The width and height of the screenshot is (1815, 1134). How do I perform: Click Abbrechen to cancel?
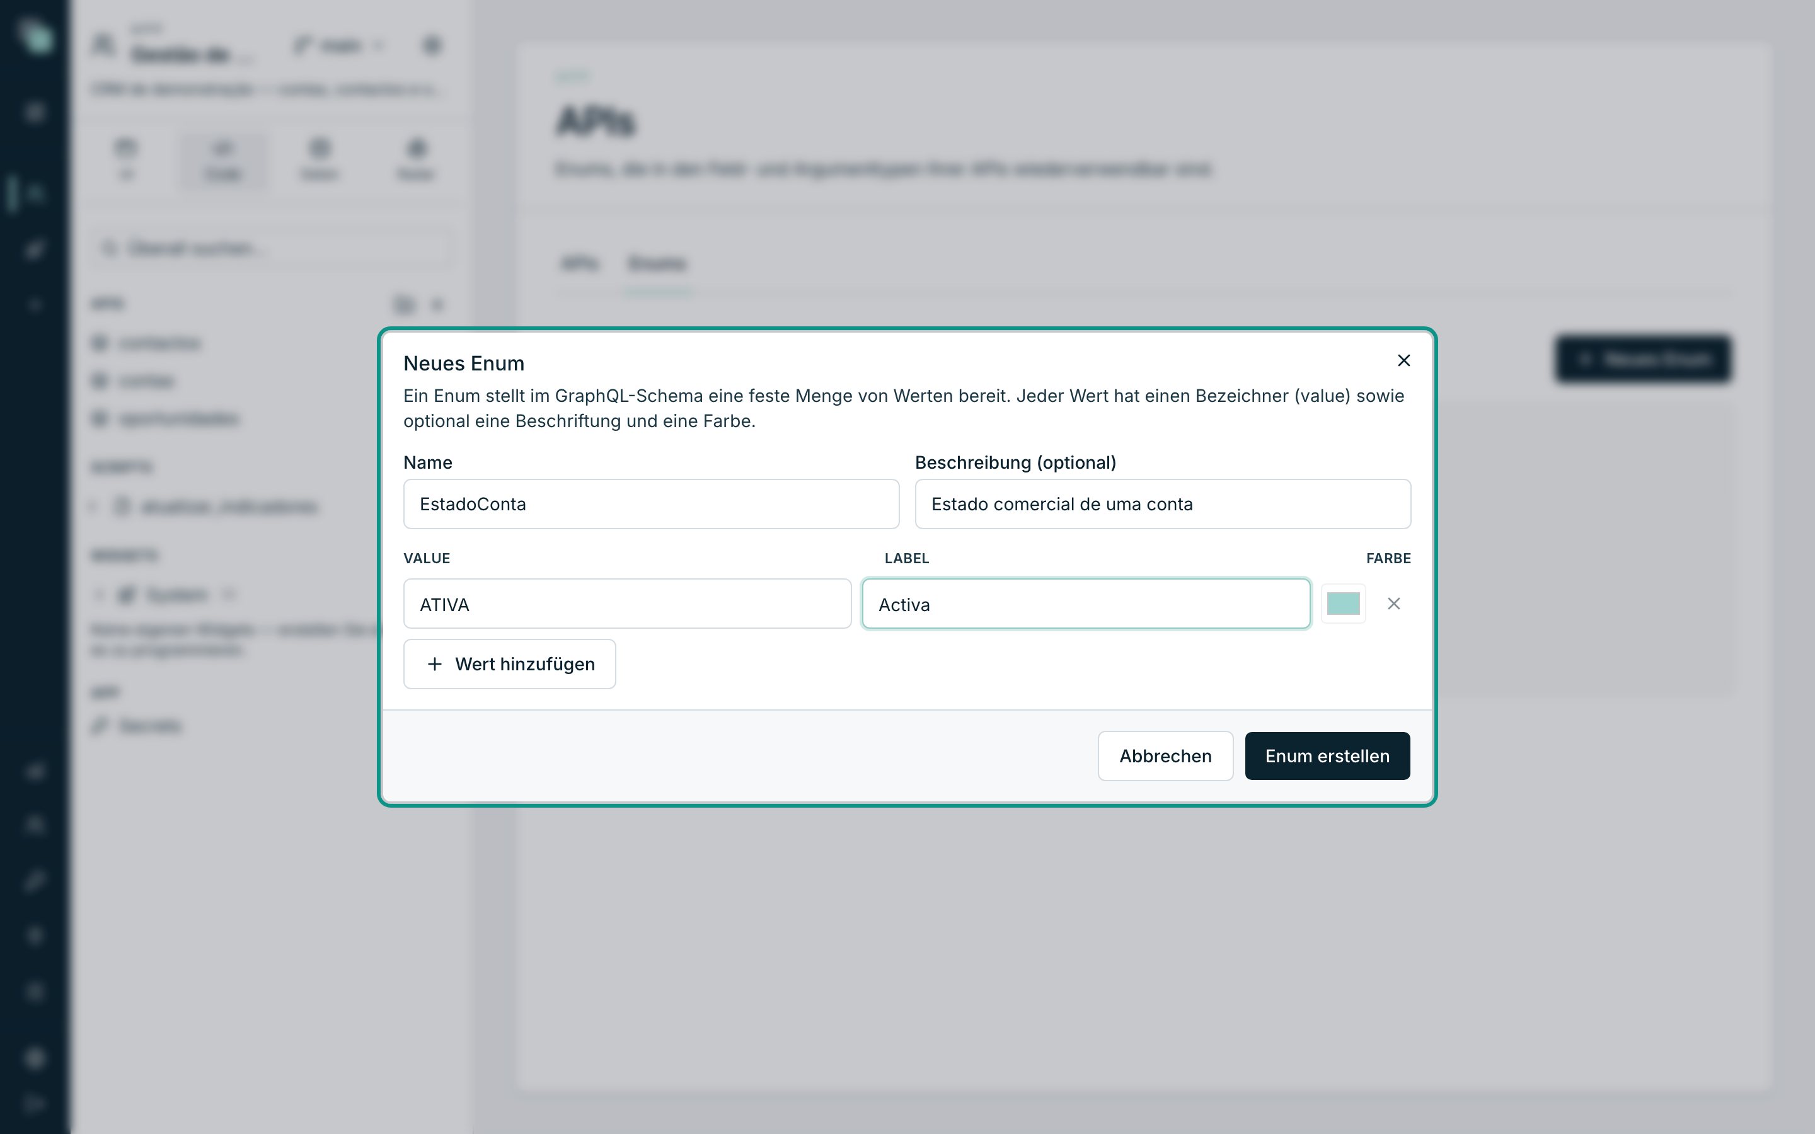[x=1165, y=756]
